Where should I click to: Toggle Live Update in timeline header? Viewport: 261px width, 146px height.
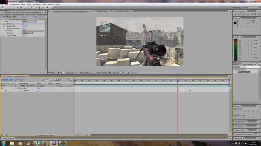click(47, 80)
